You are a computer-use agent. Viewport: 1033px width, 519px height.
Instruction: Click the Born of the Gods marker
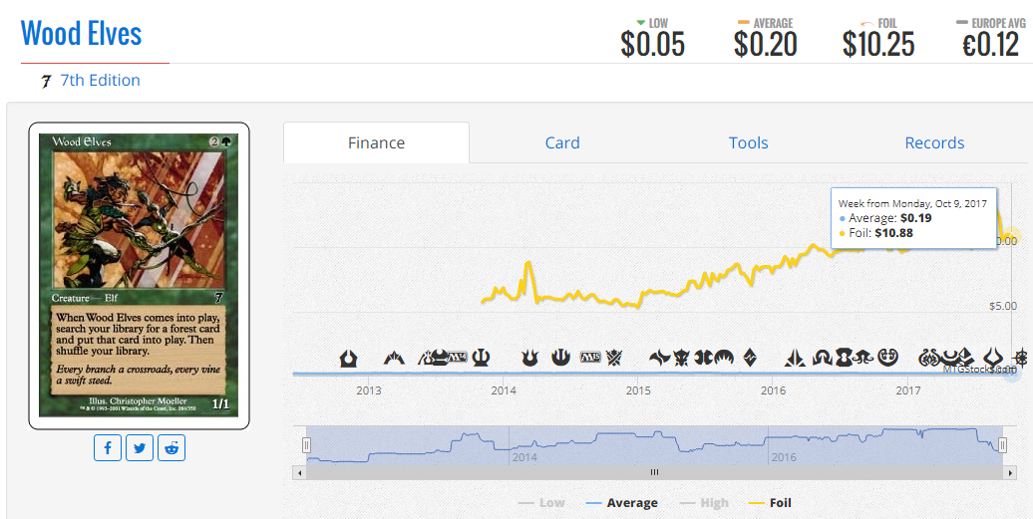coord(529,358)
